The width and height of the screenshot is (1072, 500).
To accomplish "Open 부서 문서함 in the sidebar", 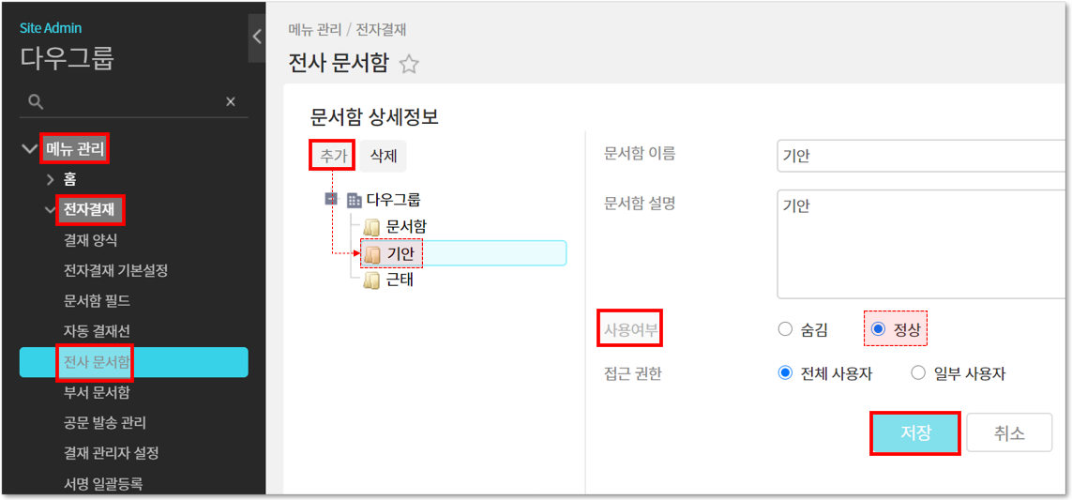I will (x=97, y=392).
